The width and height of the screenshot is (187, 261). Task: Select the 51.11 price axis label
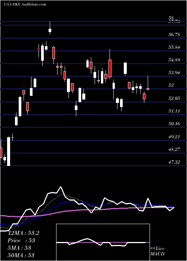click(174, 111)
